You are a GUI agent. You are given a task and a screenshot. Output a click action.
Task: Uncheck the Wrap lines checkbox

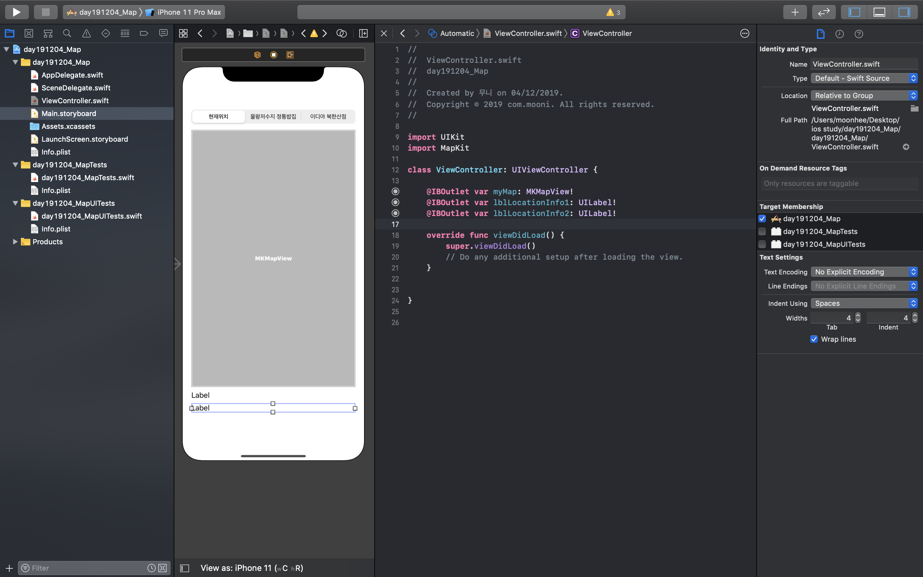tap(814, 339)
